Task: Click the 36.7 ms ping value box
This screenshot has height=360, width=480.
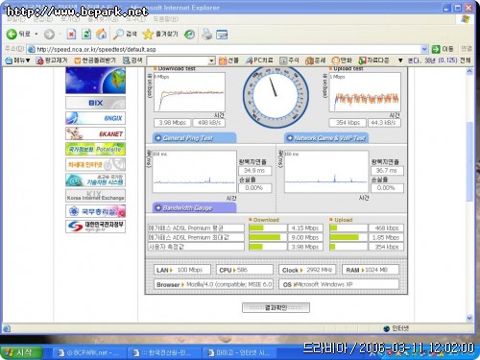Action: (386, 171)
